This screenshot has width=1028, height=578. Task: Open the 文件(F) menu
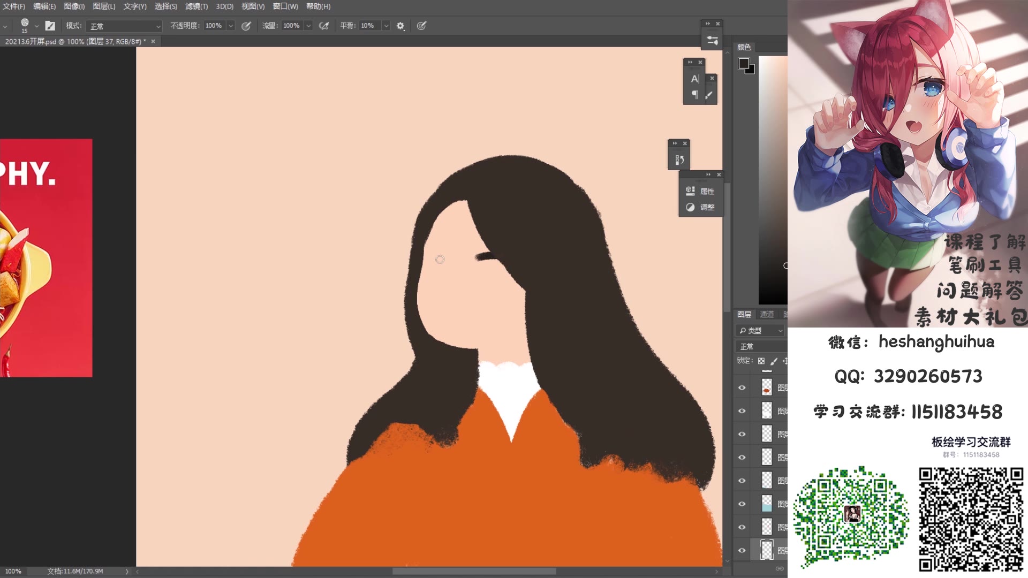coord(14,6)
